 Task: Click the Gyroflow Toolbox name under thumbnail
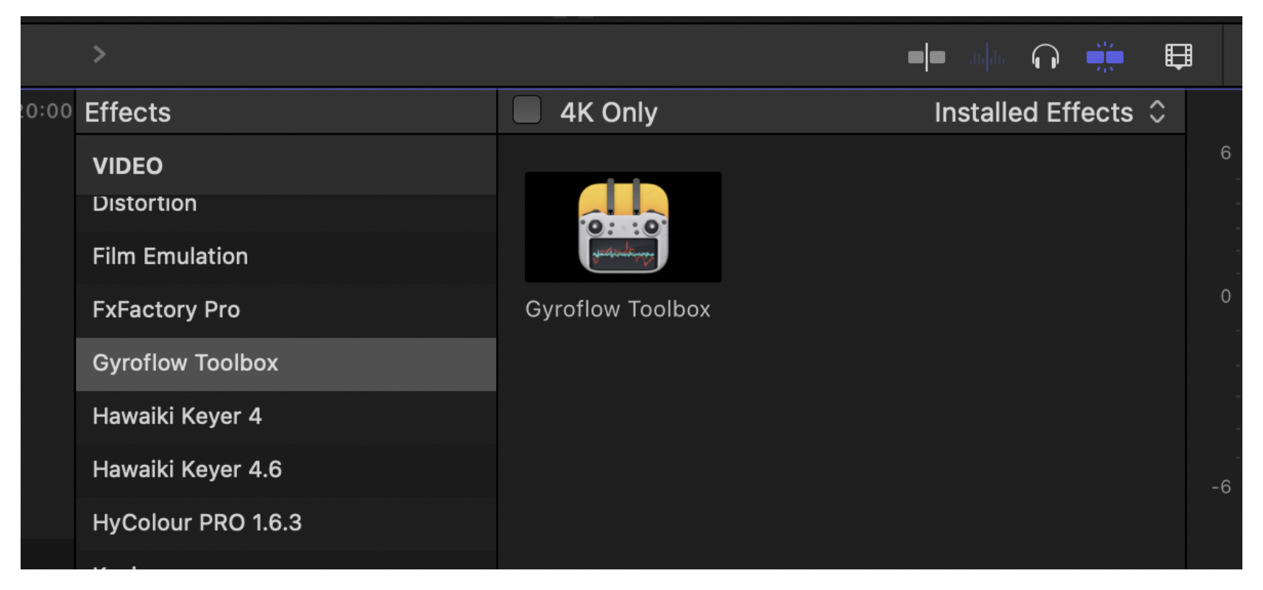click(x=618, y=309)
